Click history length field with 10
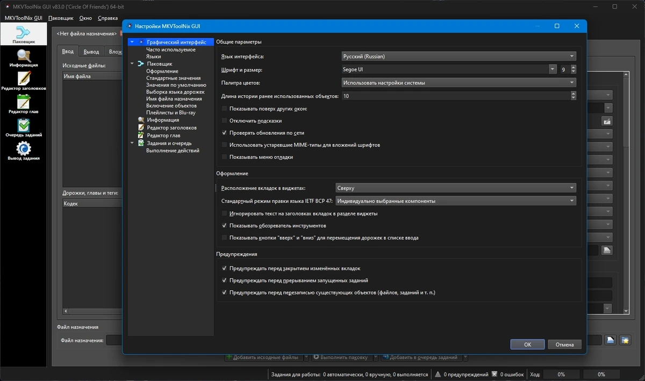Image resolution: width=645 pixels, height=381 pixels. [456, 96]
